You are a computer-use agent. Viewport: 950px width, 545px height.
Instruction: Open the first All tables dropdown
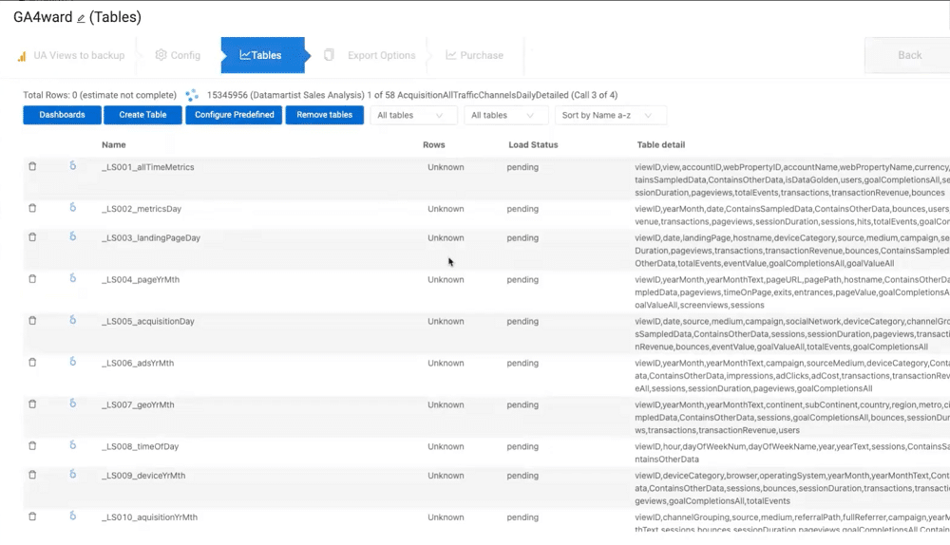pos(410,115)
